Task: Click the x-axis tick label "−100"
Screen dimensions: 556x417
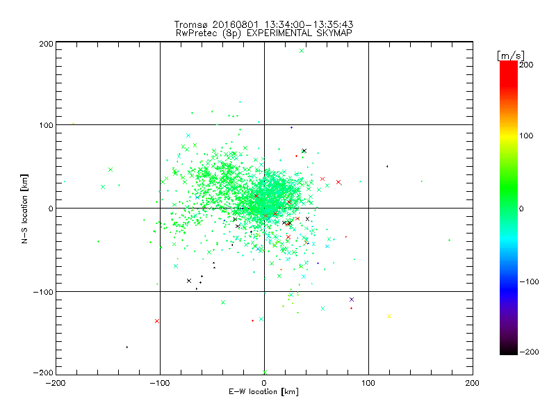Action: (160, 383)
